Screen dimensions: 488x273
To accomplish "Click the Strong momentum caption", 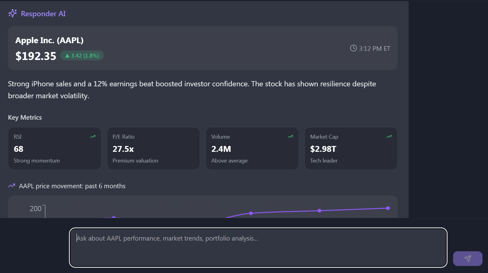I will pyautogui.click(x=37, y=161).
